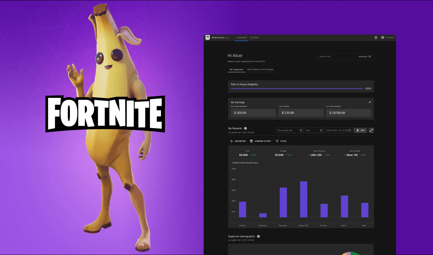Click the Last Payment $ 235.68 value
The width and height of the screenshot is (433, 255).
301,113
